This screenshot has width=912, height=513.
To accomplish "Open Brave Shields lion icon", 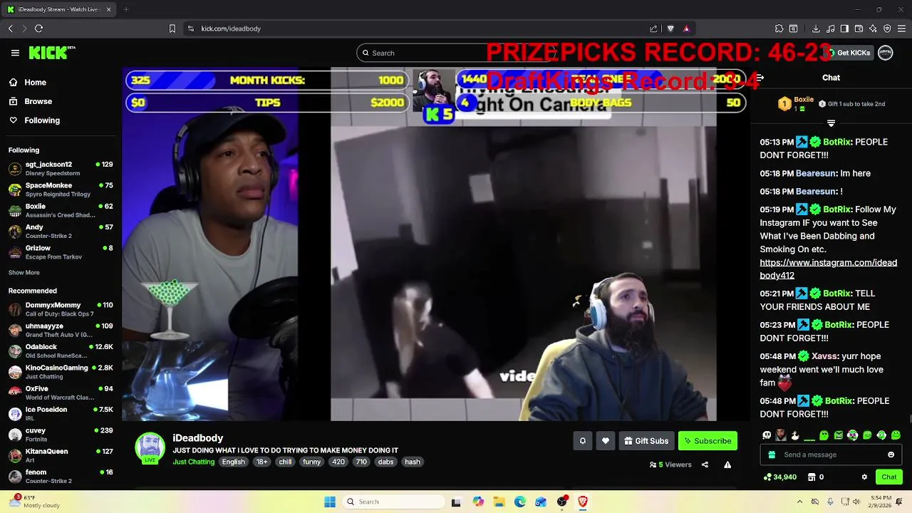I will coord(670,28).
